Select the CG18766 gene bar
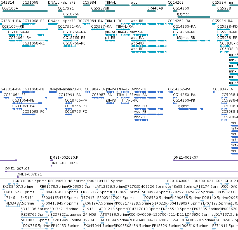This screenshot has width=238, height=230. click(x=70, y=17)
